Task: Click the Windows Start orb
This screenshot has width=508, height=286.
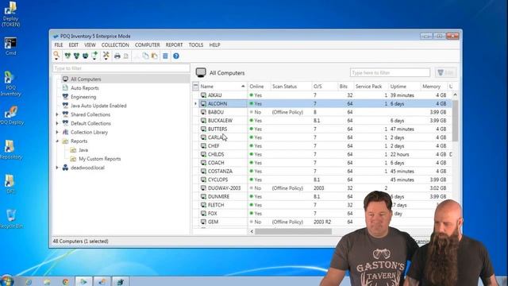Action: (x=6, y=280)
